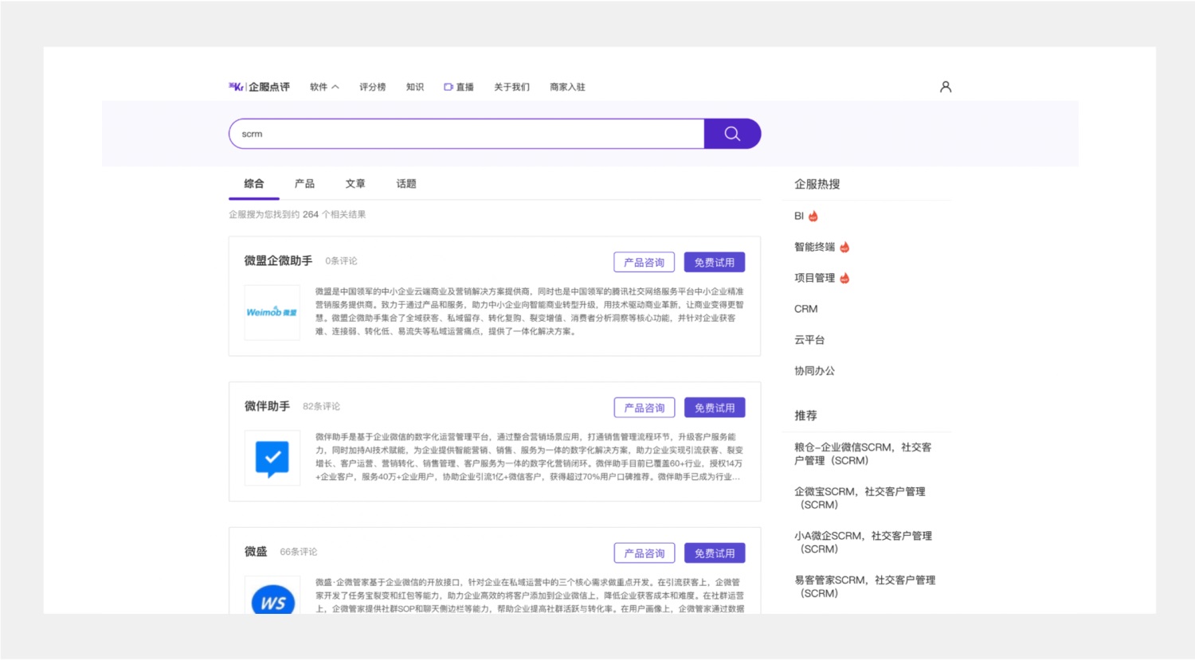Click the fire icon beside 智能终端
Image resolution: width=1195 pixels, height=660 pixels.
coord(844,247)
